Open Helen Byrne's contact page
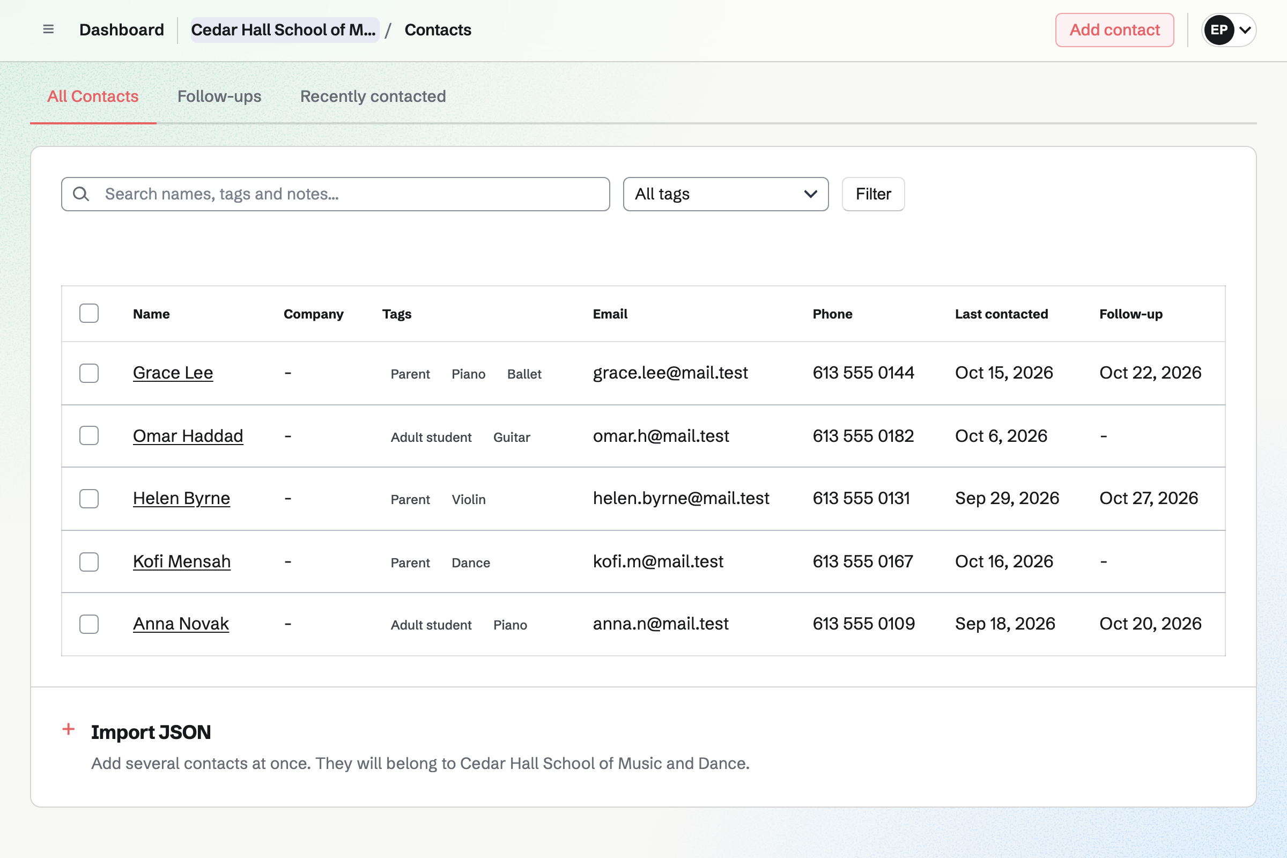 pyautogui.click(x=181, y=498)
